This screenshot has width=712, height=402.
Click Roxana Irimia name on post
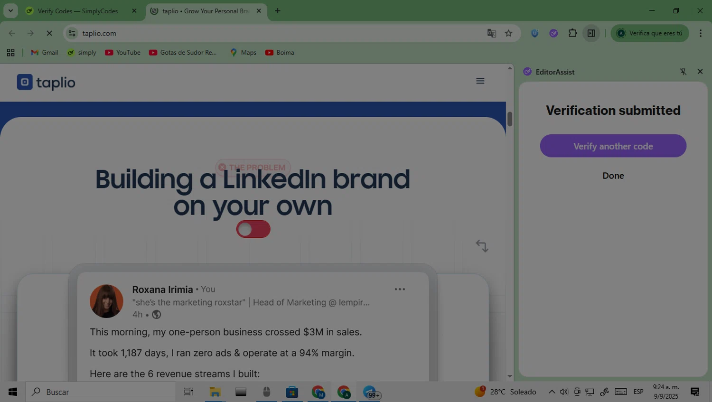[162, 289]
